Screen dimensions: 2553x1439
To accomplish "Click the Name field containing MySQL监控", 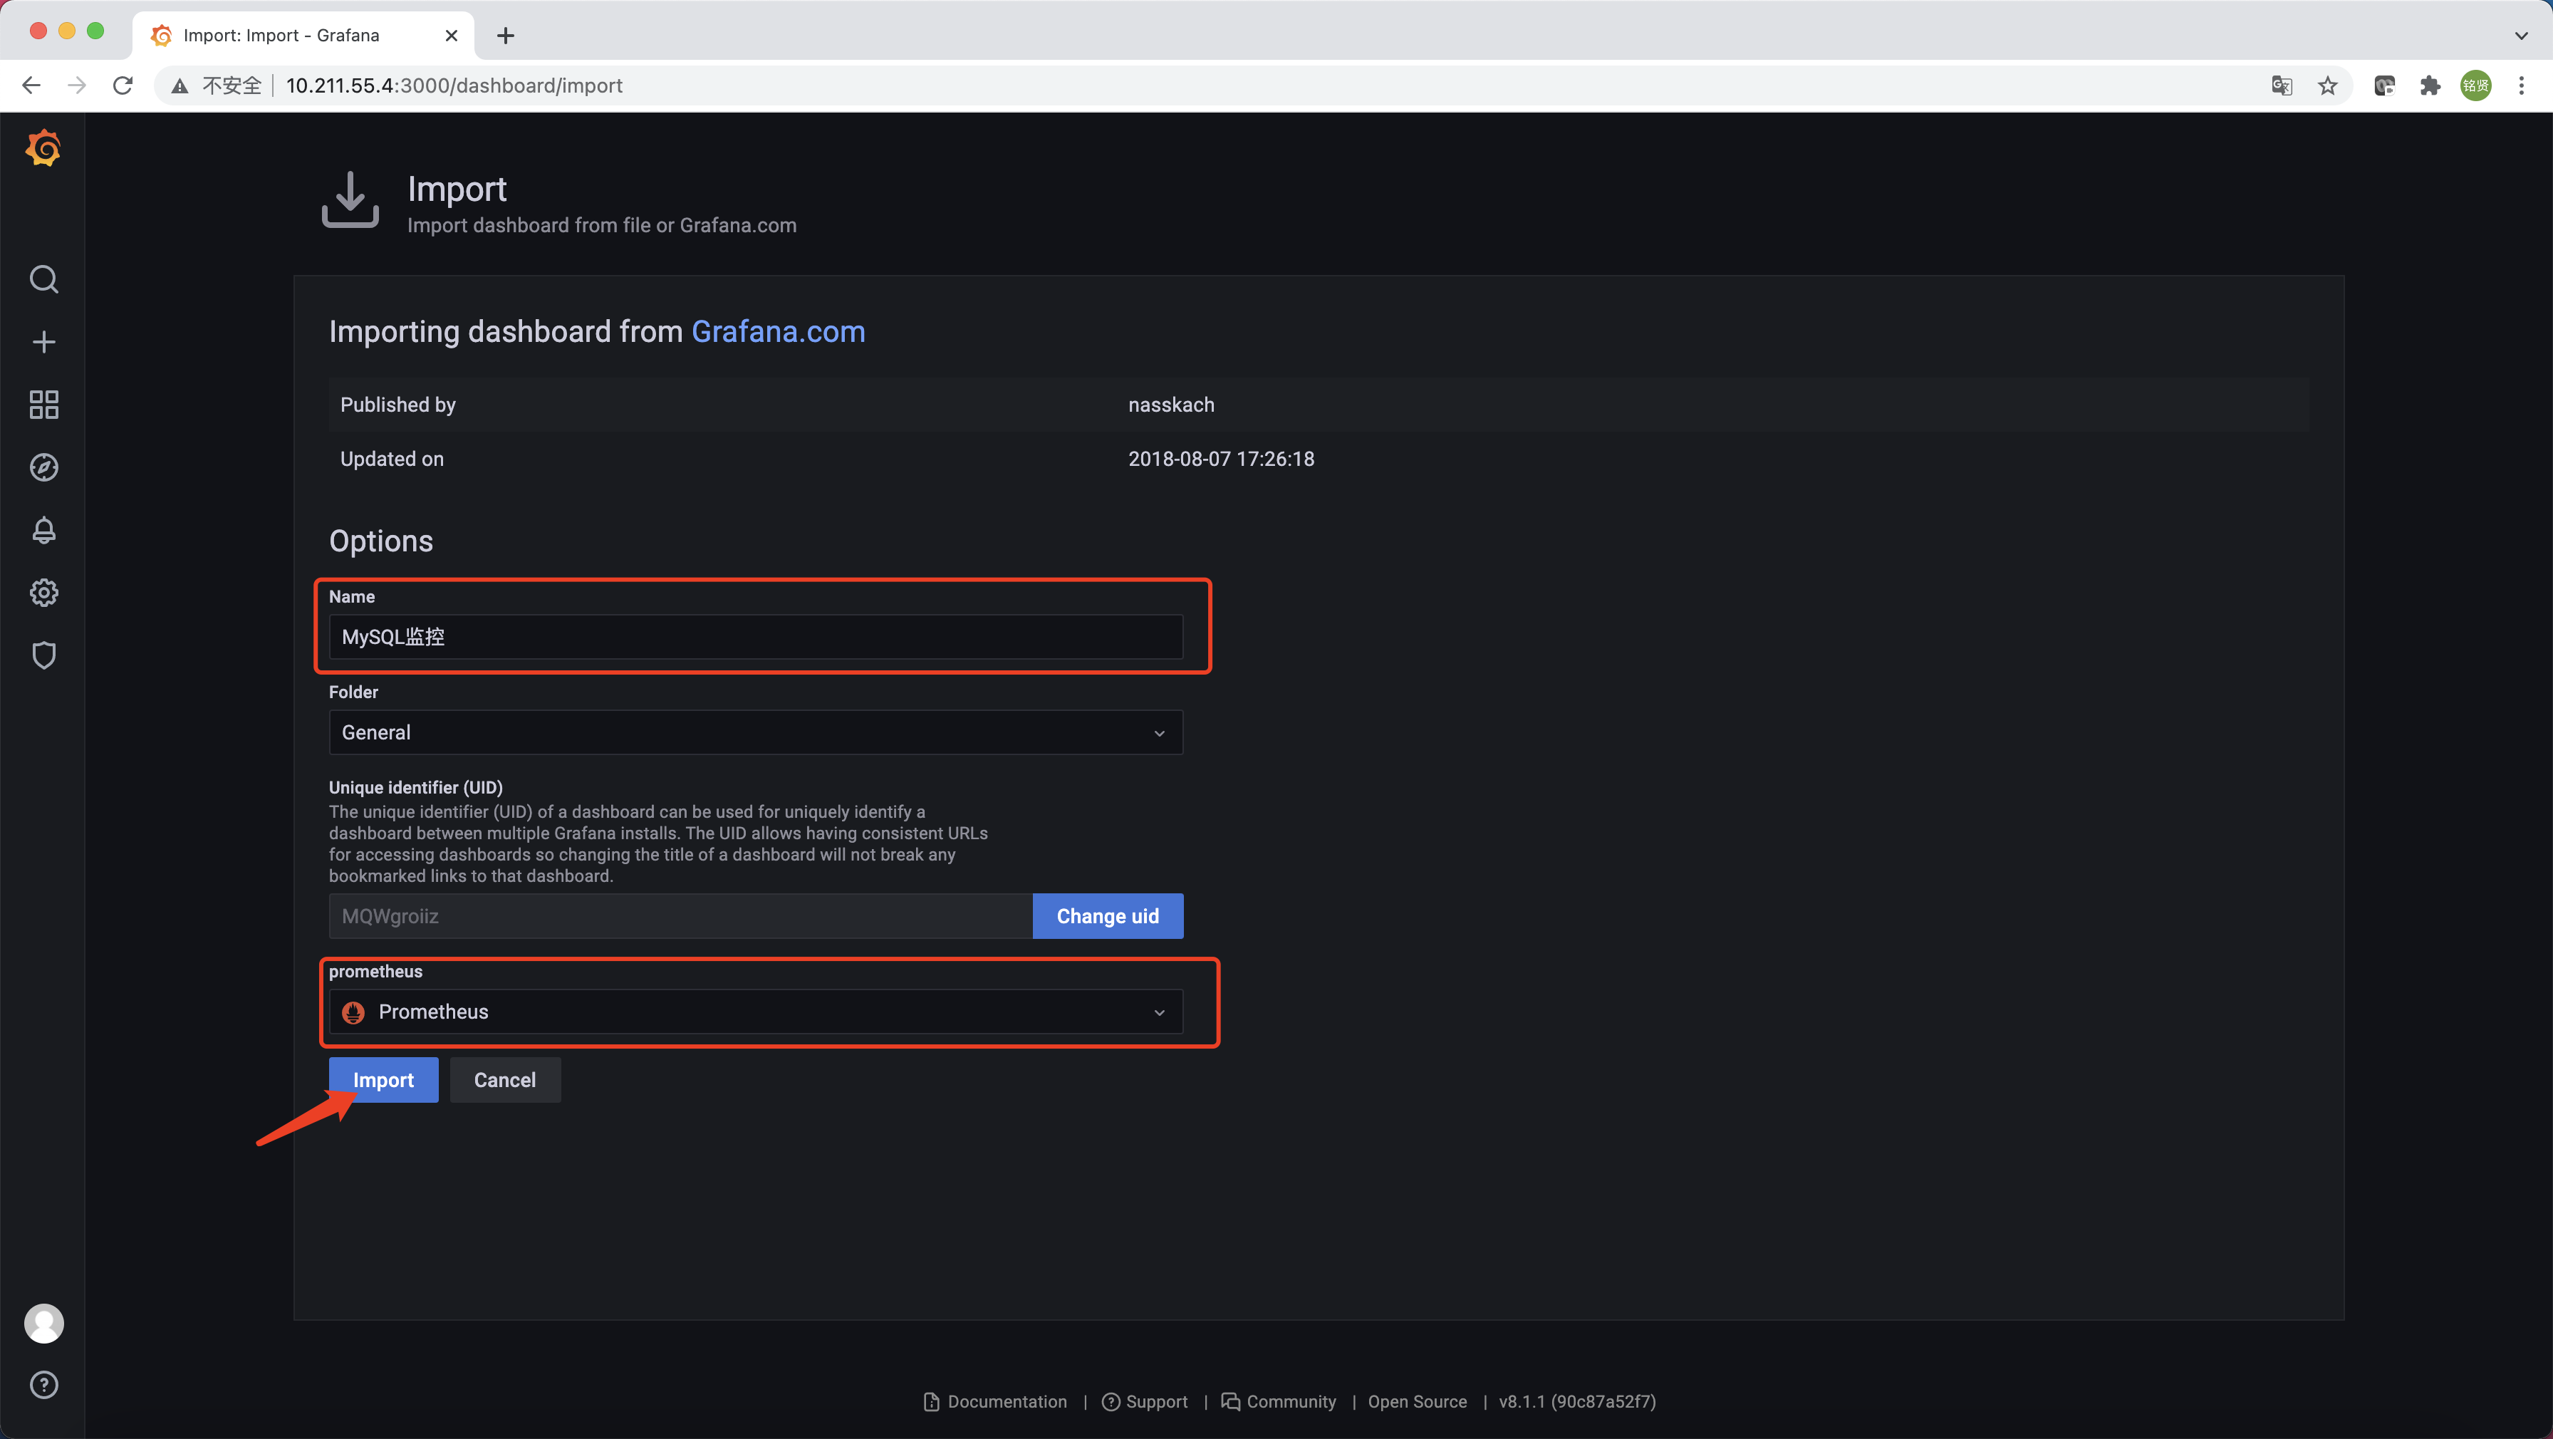I will pyautogui.click(x=755, y=638).
